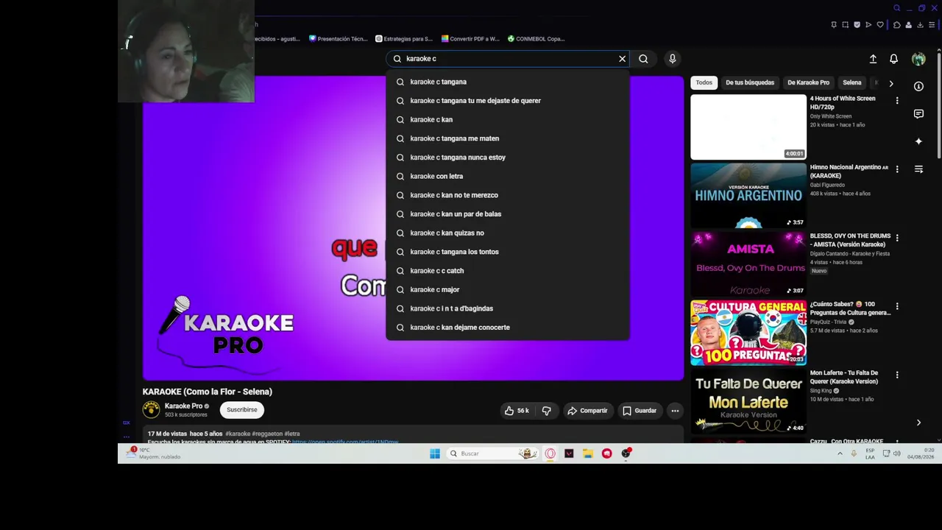Image resolution: width=942 pixels, height=530 pixels.
Task: Choose suggestion 'karaoke c tangana tu me dejaste de querer'
Action: pos(508,101)
